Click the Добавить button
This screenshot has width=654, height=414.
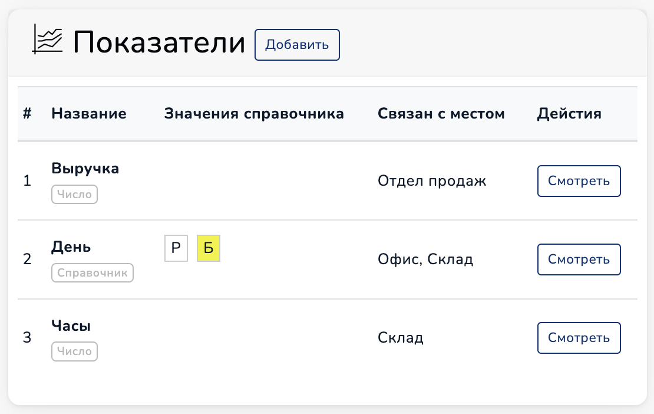(297, 45)
